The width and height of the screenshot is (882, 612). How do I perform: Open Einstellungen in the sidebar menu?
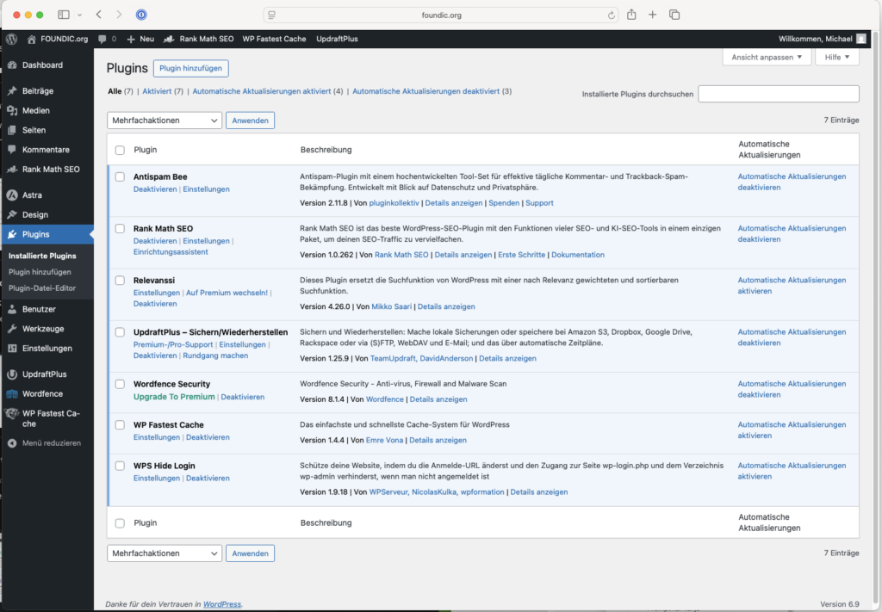click(x=47, y=349)
